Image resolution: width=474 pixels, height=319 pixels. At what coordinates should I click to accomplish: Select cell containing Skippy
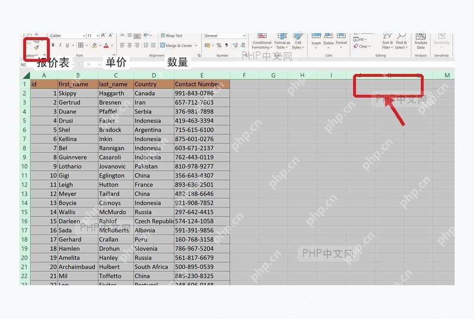tap(78, 93)
